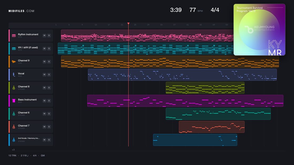Screen dimensions: 294x165
Task: Select the 2nd Vocals / Harmony Ins... name
Action: (29, 138)
